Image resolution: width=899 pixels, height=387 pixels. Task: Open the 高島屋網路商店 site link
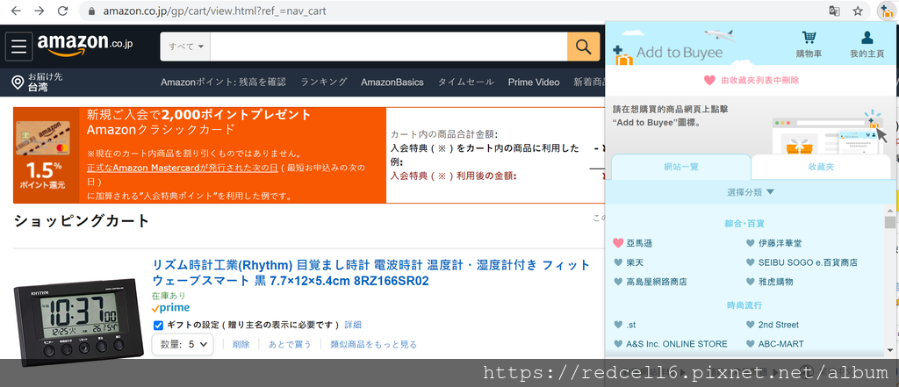coord(657,282)
